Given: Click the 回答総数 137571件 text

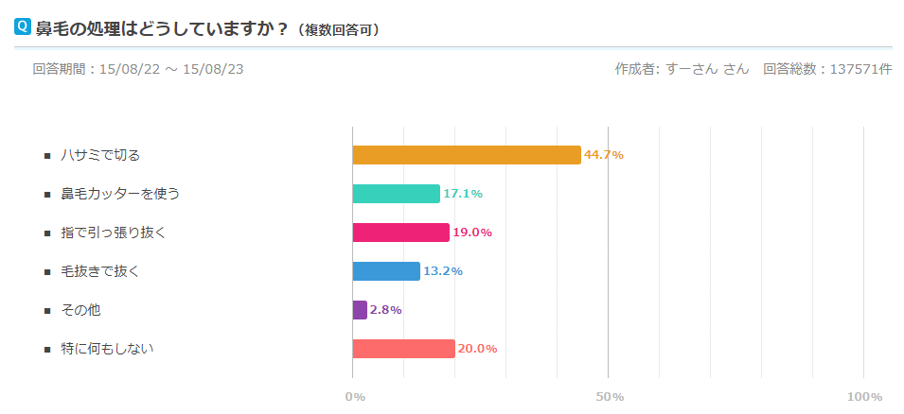Looking at the screenshot, I should click(x=827, y=69).
